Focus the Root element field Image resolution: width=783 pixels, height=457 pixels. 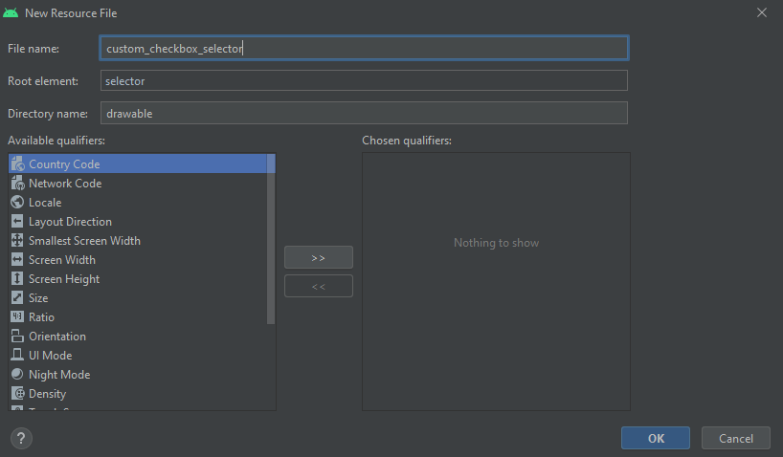point(364,80)
